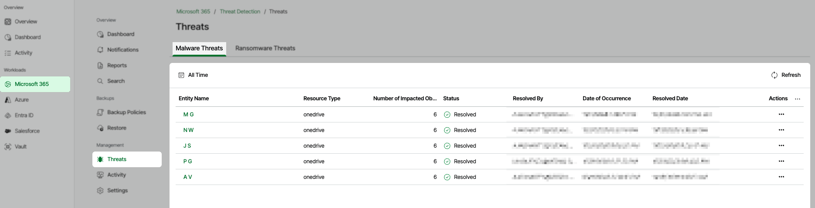Open the Vault item
Screen dimensions: 815x208
coord(16,147)
